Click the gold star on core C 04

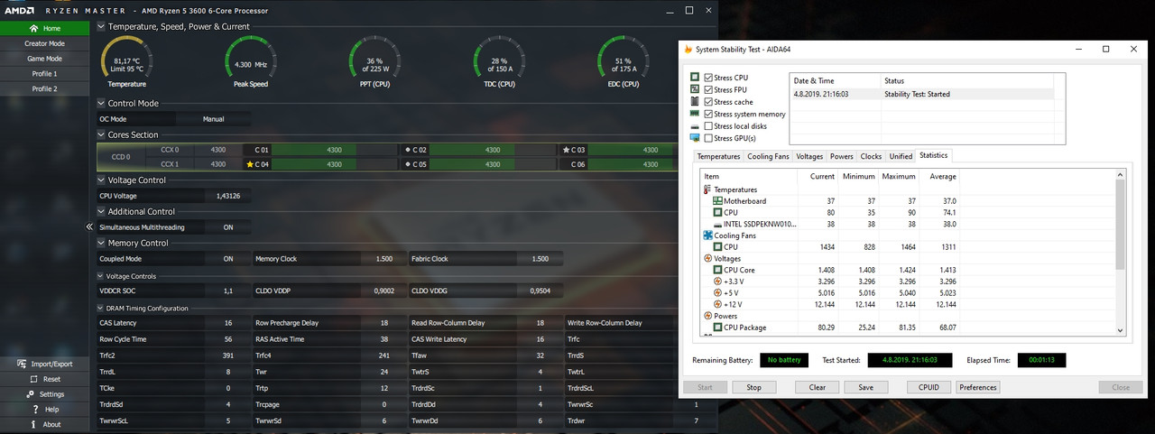click(x=250, y=164)
